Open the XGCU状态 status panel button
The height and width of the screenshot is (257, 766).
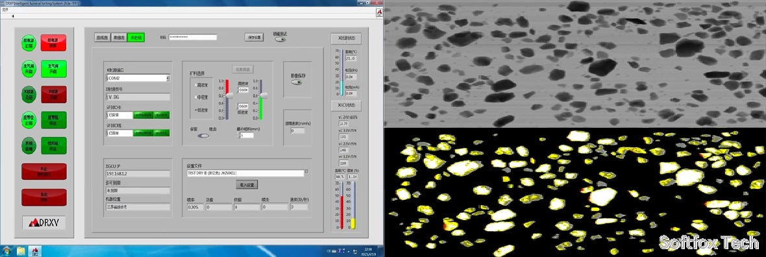click(x=346, y=105)
